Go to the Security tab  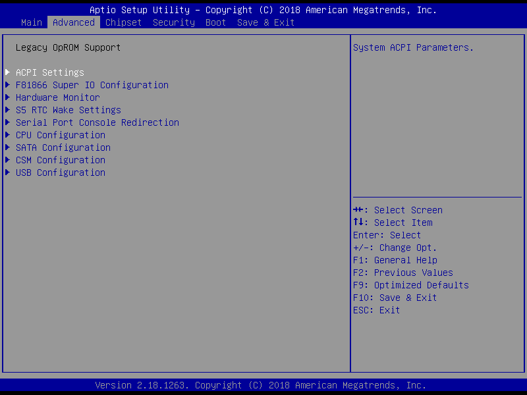[174, 22]
